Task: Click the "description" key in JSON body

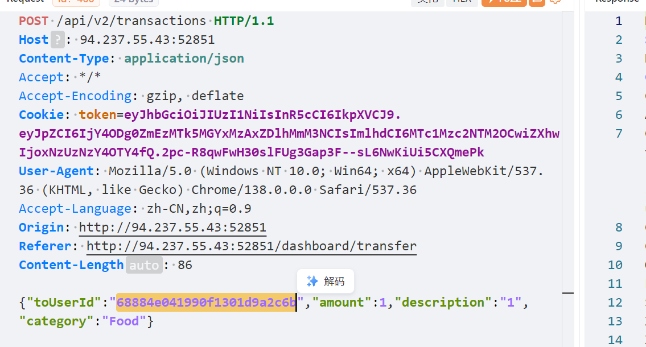Action: tap(445, 303)
